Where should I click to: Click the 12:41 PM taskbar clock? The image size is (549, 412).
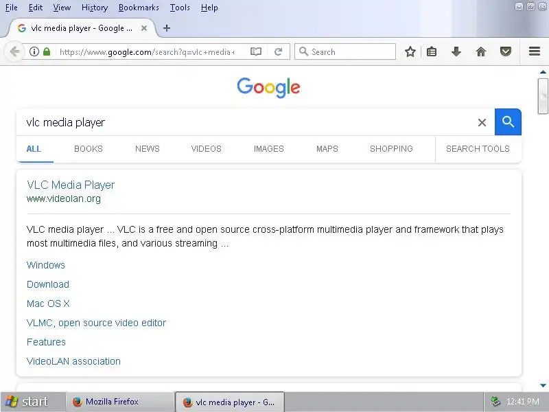(522, 402)
